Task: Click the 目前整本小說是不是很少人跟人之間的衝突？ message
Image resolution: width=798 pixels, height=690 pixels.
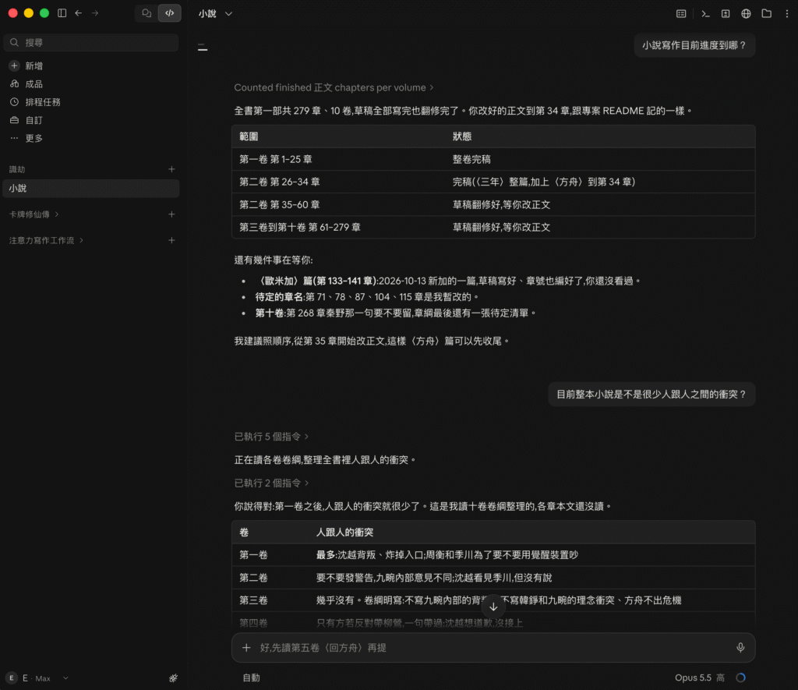Action: 651,395
